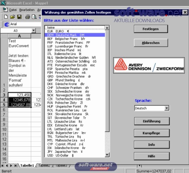Select 'CZK Tschechische Krone' entry
This screenshot has height=173, width=189.
[x=75, y=99]
